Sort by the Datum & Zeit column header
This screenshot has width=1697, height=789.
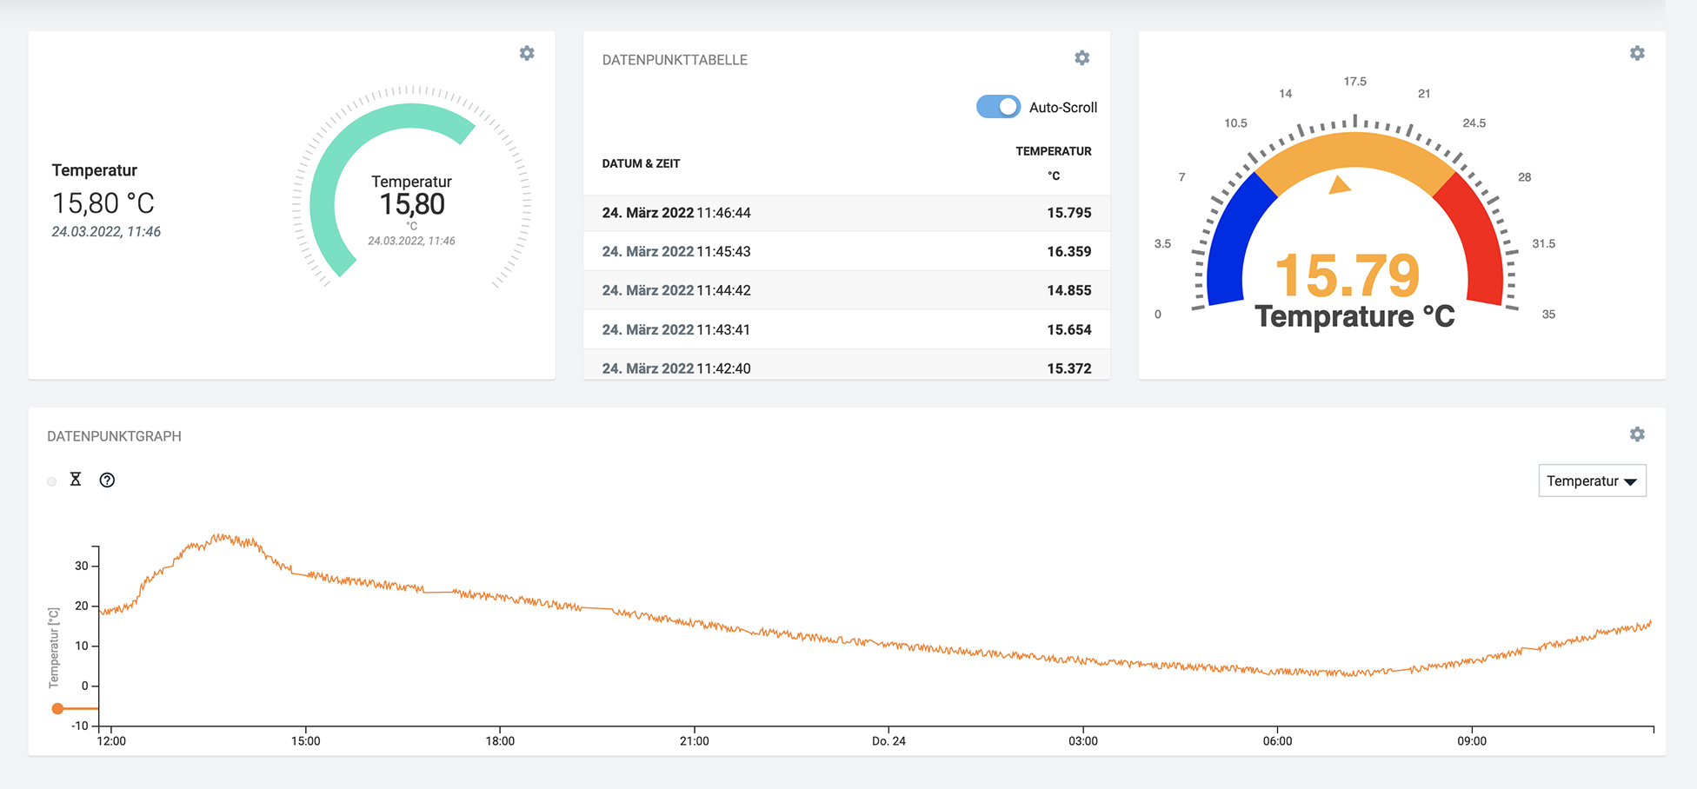point(641,163)
